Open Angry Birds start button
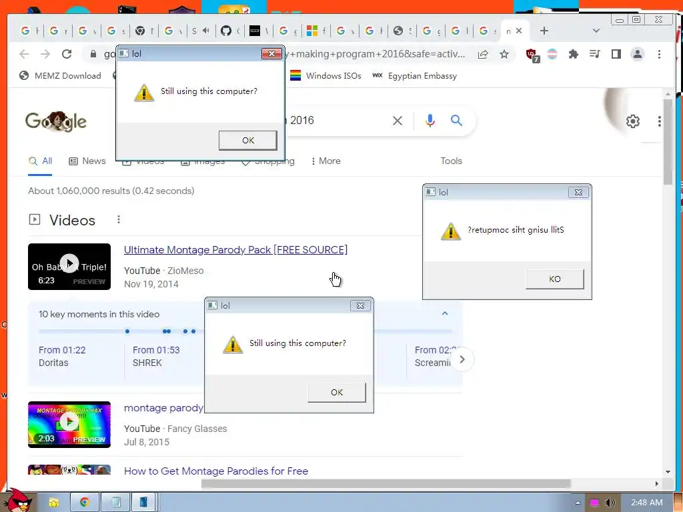 click(x=17, y=501)
